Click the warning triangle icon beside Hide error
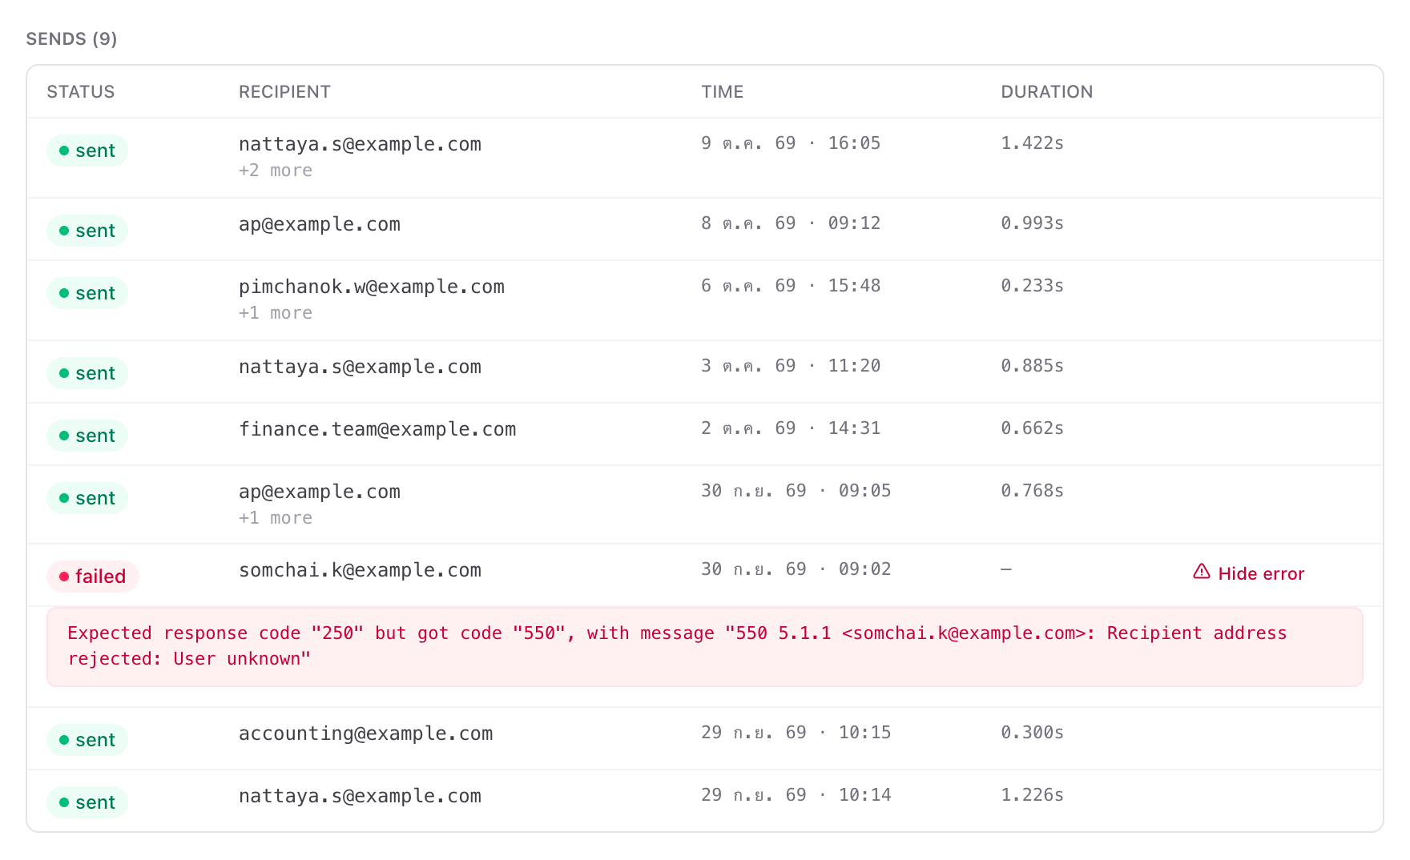This screenshot has height=860, width=1410. [x=1201, y=572]
